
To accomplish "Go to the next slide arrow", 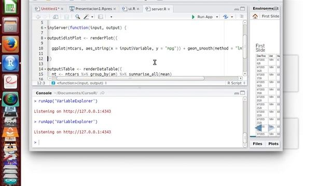I will [271, 128].
